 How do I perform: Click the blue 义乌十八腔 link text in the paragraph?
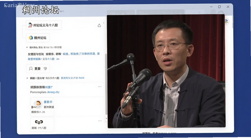pyautogui.click(x=49, y=59)
